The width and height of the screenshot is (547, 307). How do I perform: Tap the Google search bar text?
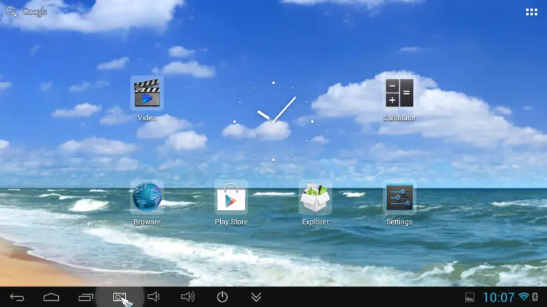coord(35,12)
